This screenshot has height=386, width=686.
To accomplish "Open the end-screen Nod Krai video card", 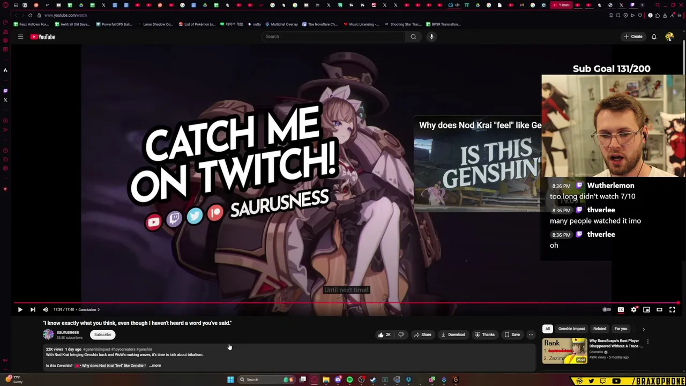I will pyautogui.click(x=478, y=164).
